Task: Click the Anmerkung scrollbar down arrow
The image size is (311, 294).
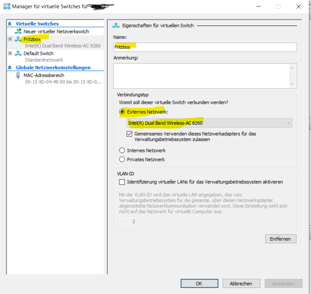Action: click(292, 84)
